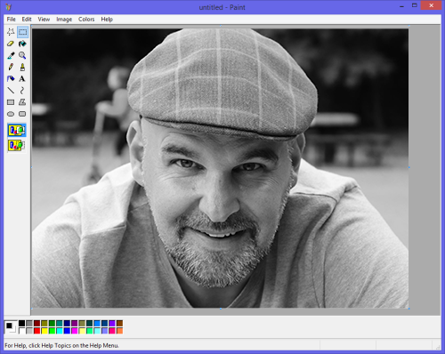This screenshot has width=445, height=354.
Task: Select the Pencil tool
Action: 11,67
